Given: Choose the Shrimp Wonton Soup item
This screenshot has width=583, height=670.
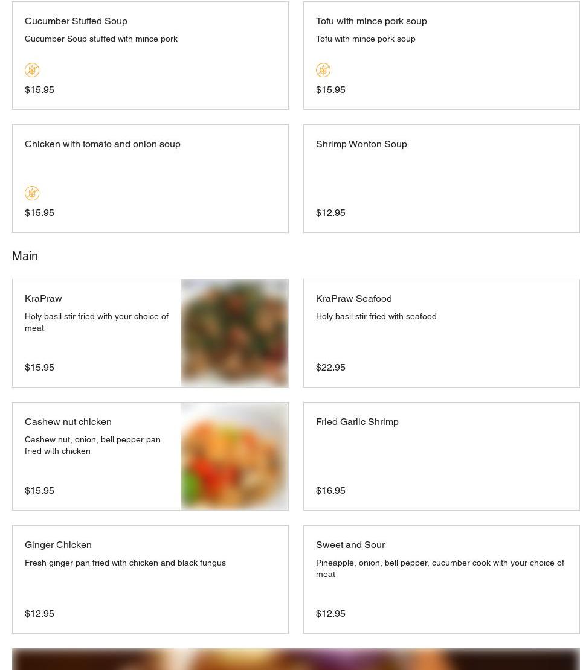Looking at the screenshot, I should tap(361, 144).
